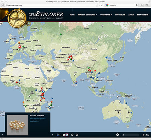Select the orange marker in Germany
This screenshot has height=140, width=151.
click(x=19, y=43)
